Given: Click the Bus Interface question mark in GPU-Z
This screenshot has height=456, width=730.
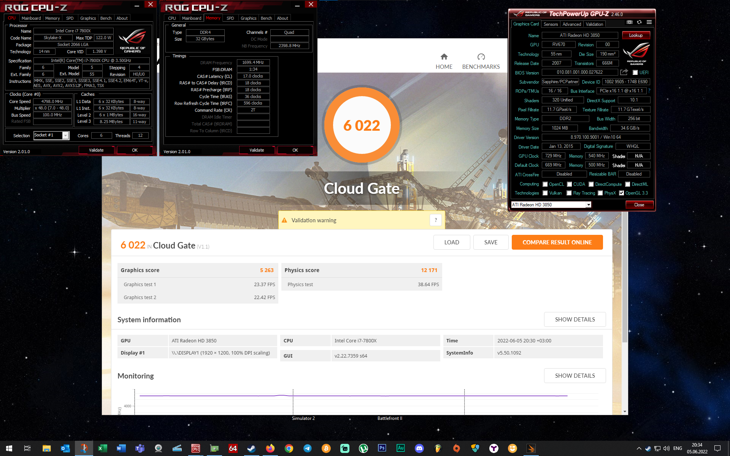Looking at the screenshot, I should (x=649, y=91).
